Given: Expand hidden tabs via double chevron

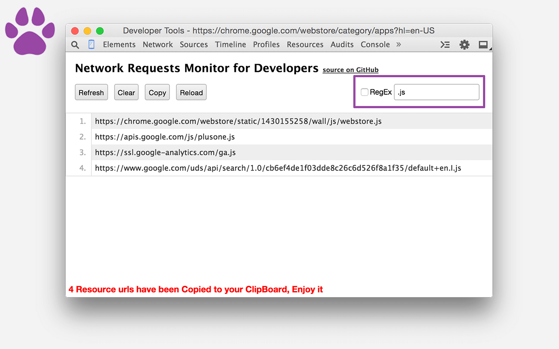Looking at the screenshot, I should 398,44.
